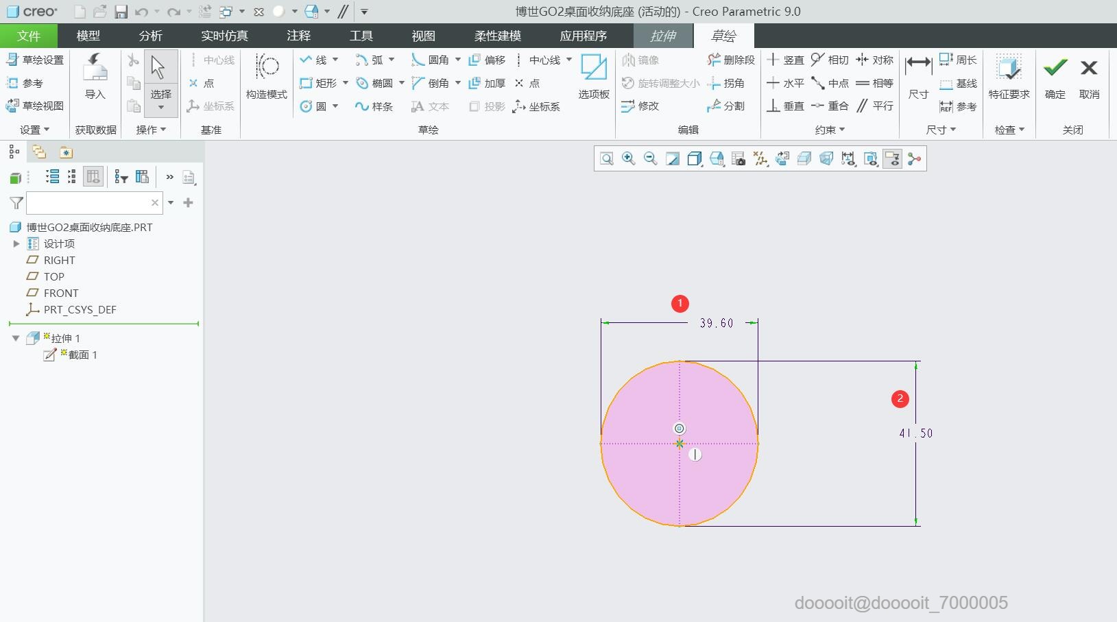Click the zoom in magnifier icon
The width and height of the screenshot is (1117, 622).
click(628, 159)
